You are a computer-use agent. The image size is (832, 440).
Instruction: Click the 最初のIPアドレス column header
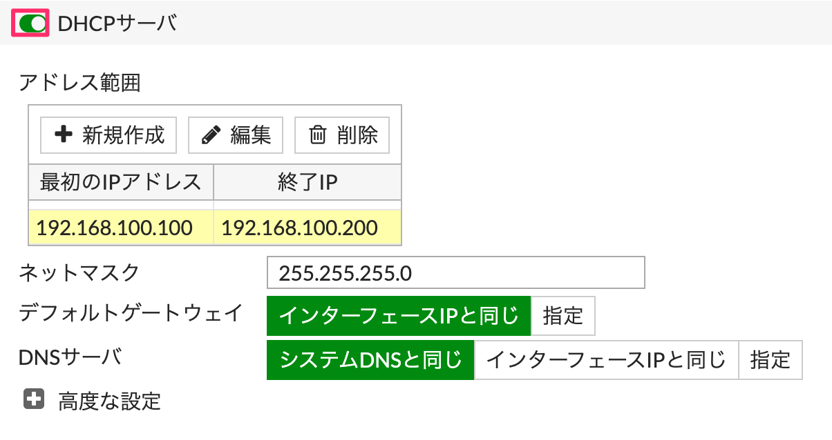121,182
